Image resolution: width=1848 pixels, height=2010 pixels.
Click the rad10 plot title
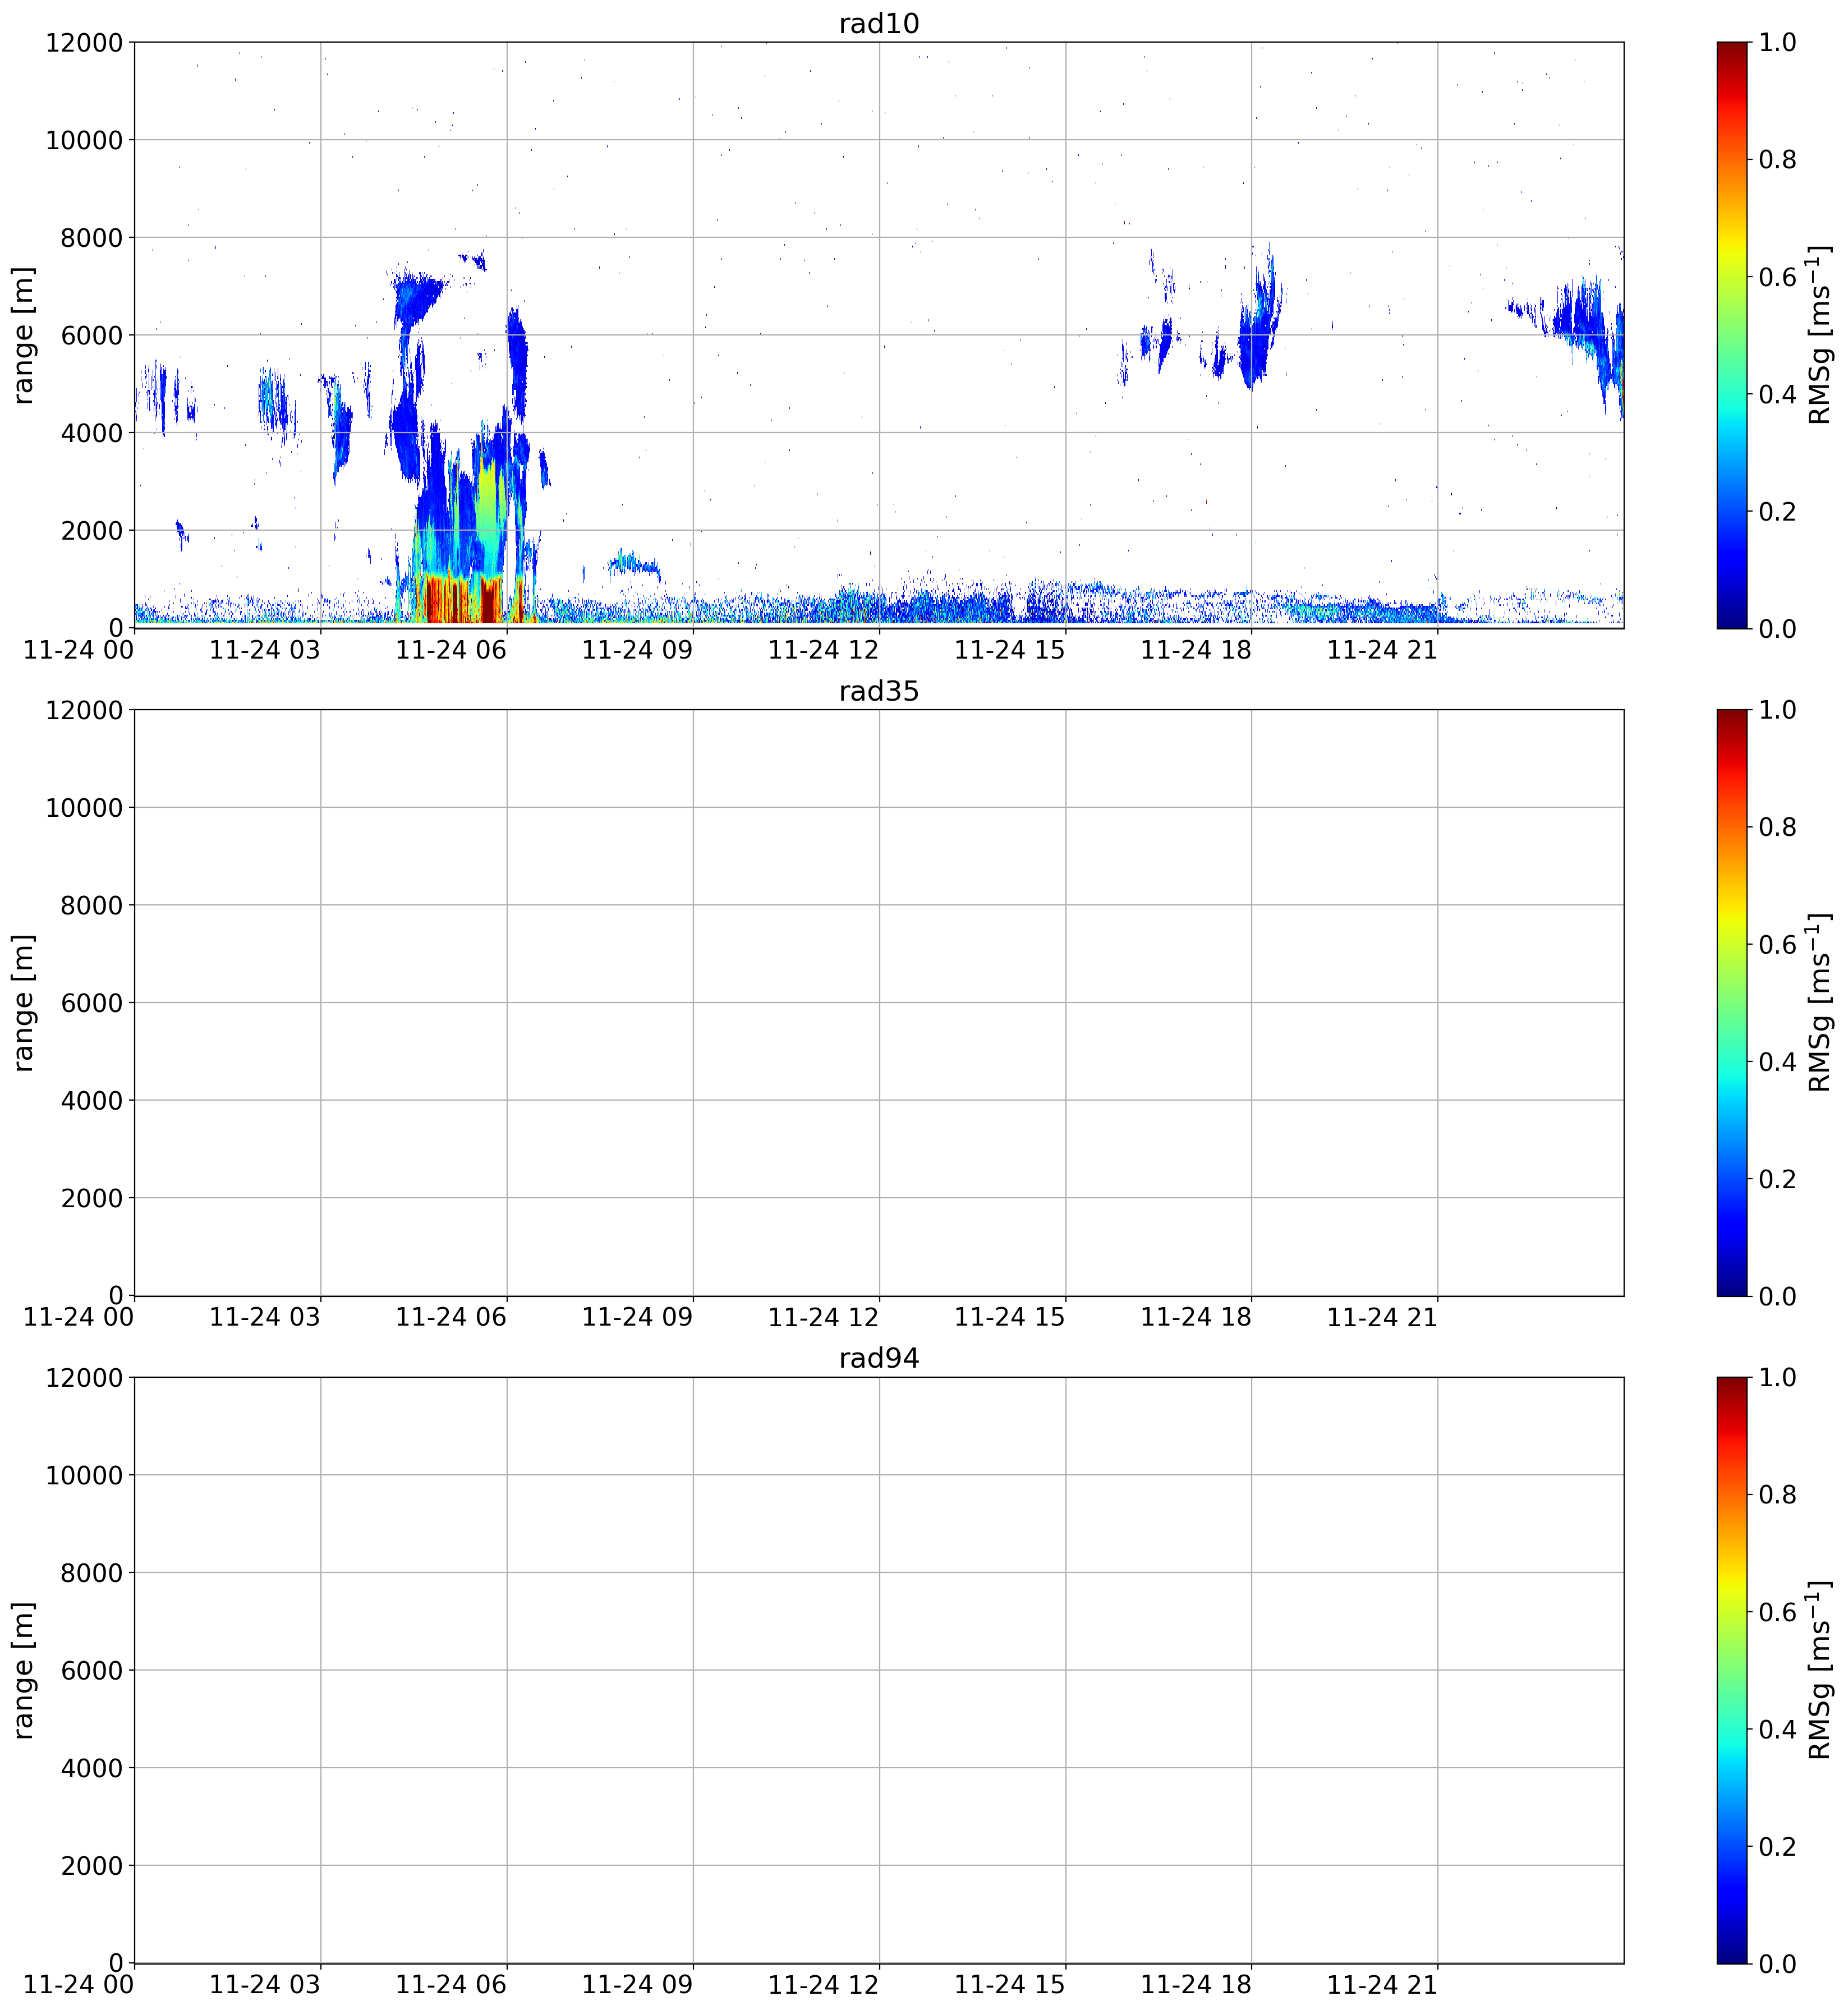(x=879, y=23)
